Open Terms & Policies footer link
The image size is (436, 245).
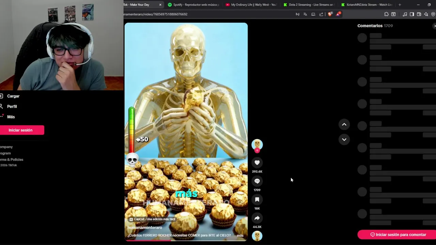tap(12, 160)
